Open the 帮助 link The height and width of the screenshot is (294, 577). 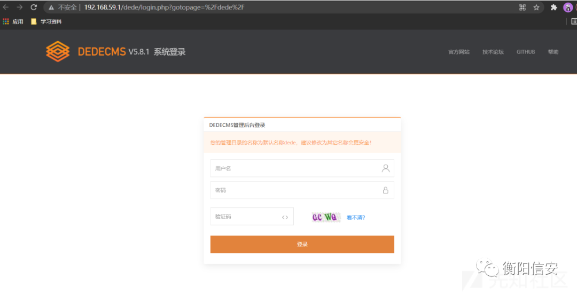(x=553, y=52)
